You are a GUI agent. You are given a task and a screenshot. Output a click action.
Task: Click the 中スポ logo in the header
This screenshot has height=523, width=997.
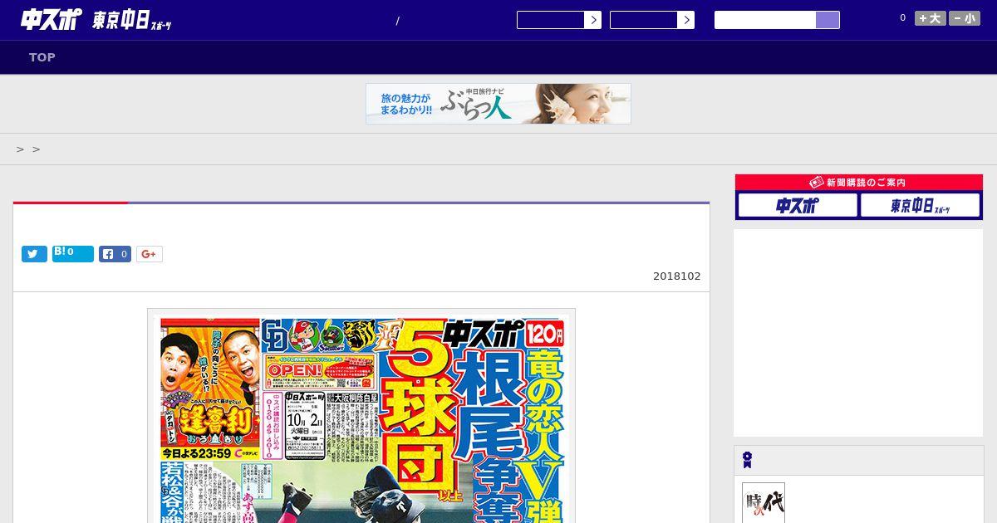click(x=51, y=19)
